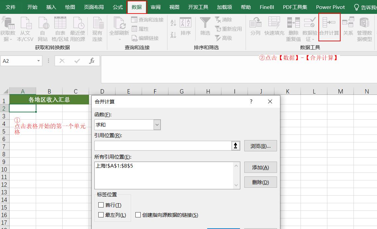Sort ascending with the A-Z icon
This screenshot has width=377, height=229.
173,23
